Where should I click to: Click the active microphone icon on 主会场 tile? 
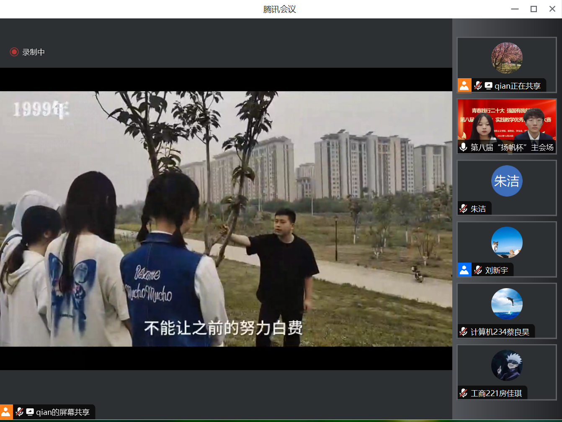[x=463, y=147]
